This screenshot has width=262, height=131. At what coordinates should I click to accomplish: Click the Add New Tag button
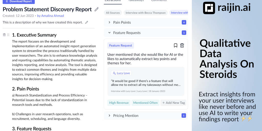coord(173,103)
